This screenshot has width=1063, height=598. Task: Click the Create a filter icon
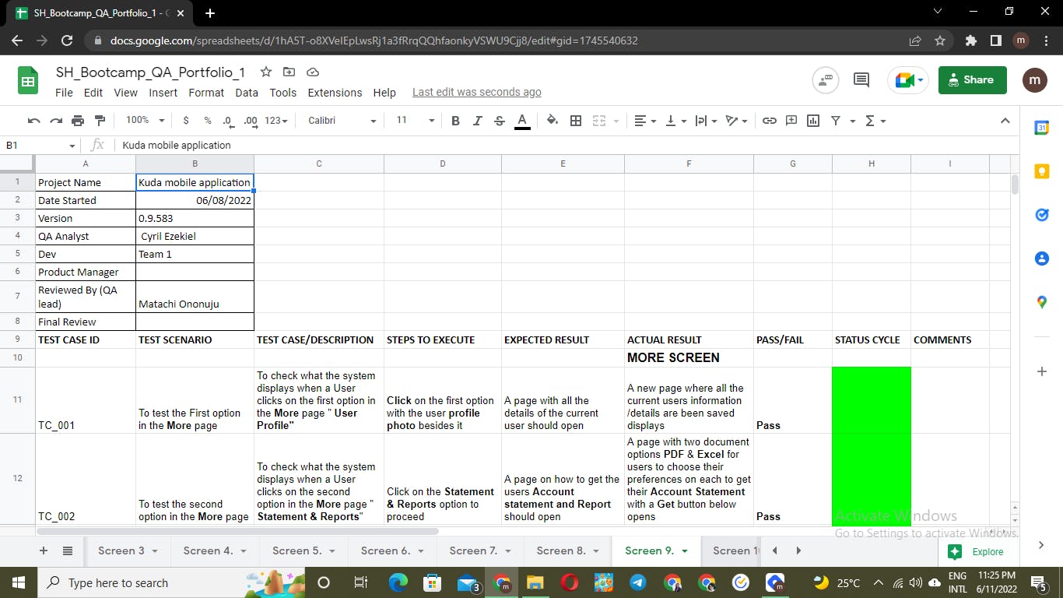click(836, 121)
